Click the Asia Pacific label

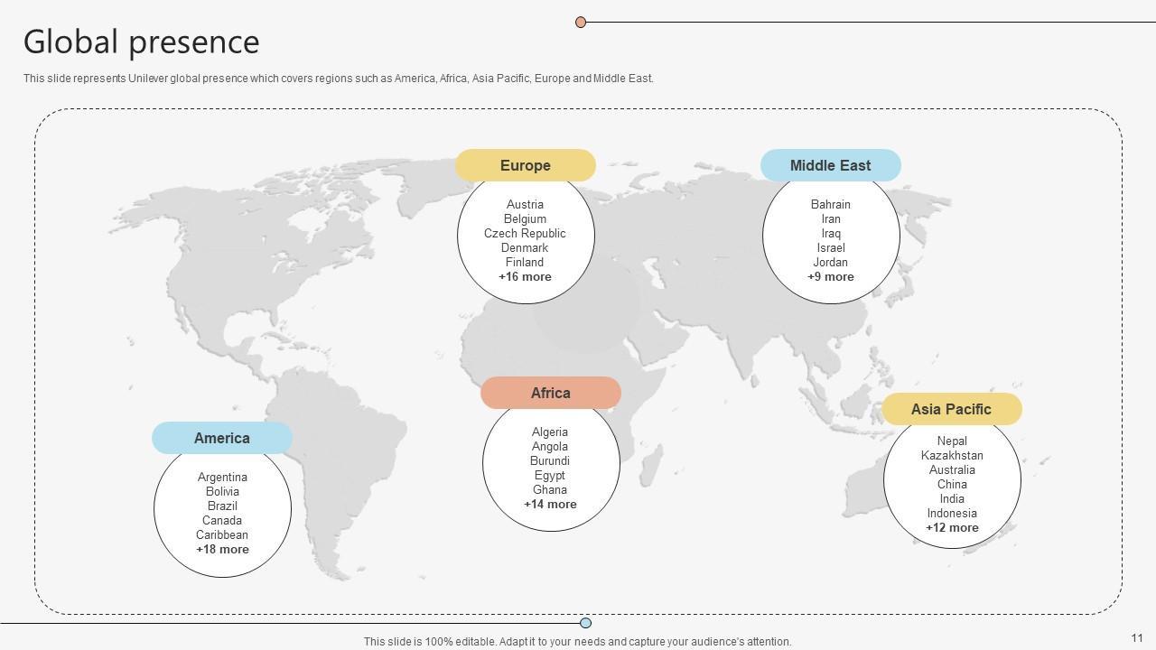click(951, 410)
